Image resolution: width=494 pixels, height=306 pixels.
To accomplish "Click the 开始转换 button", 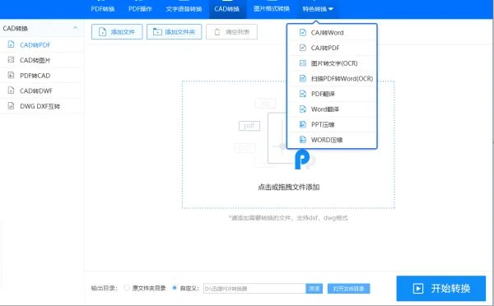I will pos(441,289).
